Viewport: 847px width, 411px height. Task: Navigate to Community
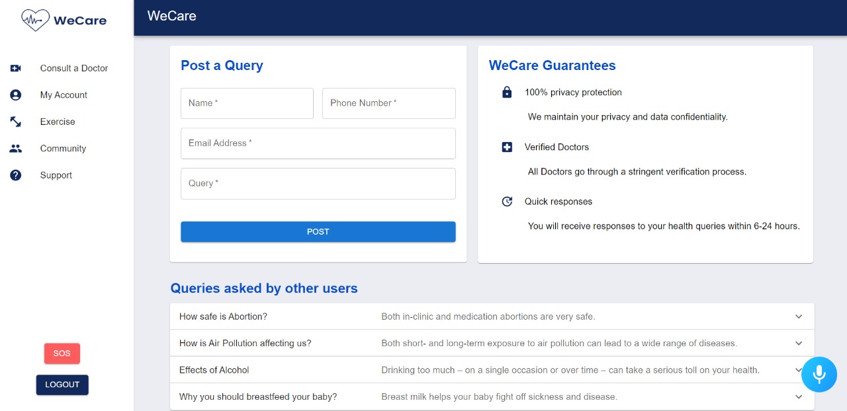63,149
